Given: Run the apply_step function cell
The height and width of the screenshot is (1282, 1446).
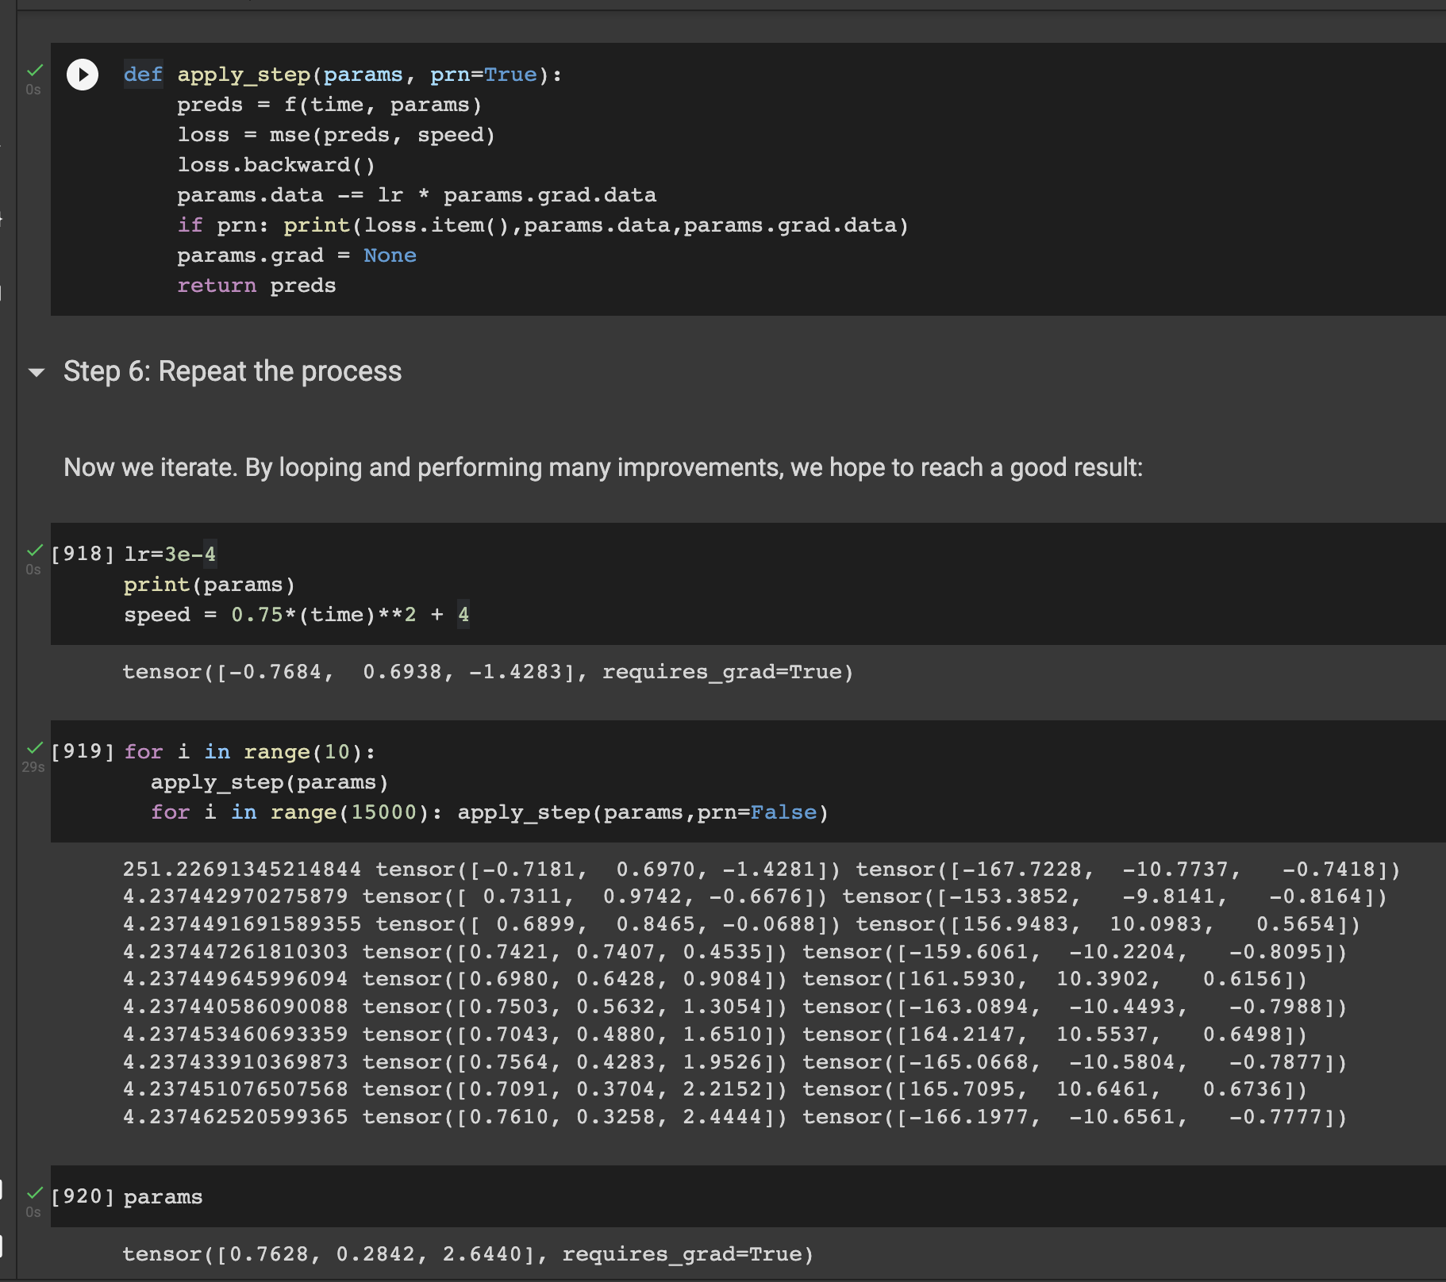Looking at the screenshot, I should click(x=83, y=75).
